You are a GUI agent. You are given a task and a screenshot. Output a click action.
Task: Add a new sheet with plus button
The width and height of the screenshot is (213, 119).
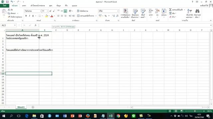point(33,107)
